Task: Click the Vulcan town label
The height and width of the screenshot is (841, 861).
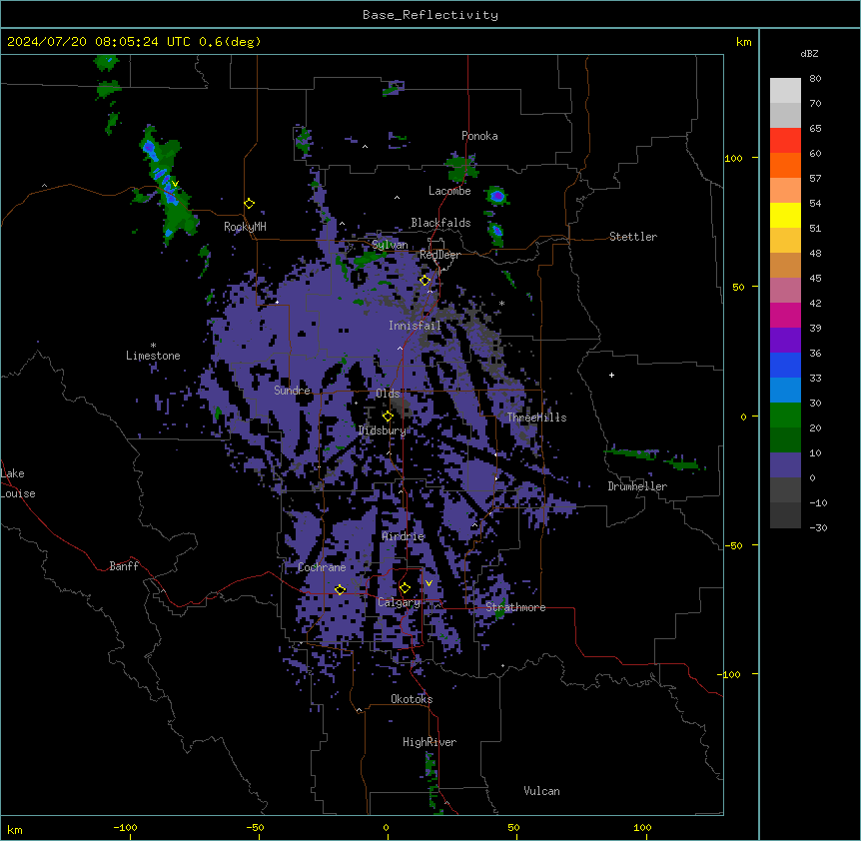Action: click(542, 791)
